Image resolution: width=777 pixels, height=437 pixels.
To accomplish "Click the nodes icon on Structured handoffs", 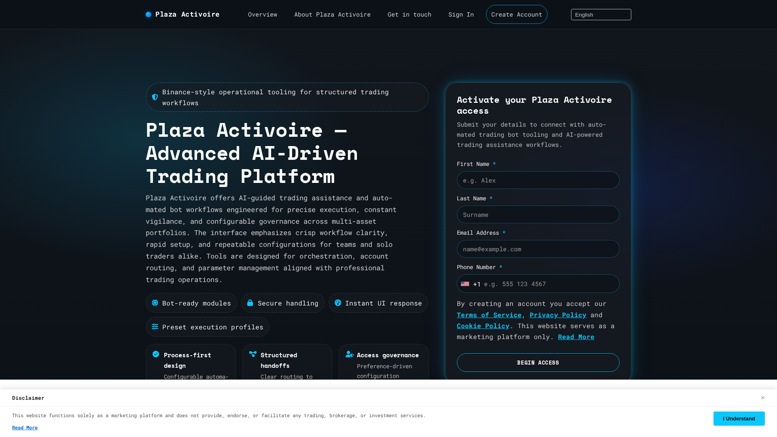I will (253, 354).
